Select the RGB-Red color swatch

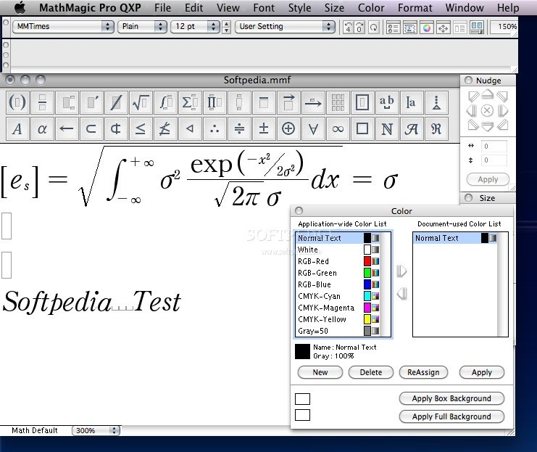pyautogui.click(x=367, y=261)
